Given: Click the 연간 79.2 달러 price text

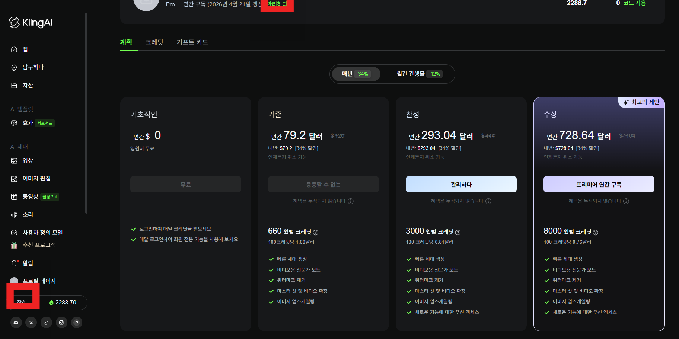Looking at the screenshot, I should tap(297, 135).
